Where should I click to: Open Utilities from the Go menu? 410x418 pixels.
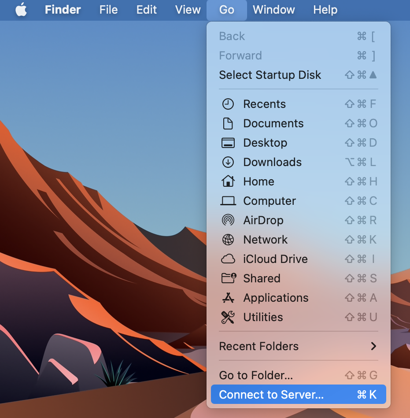pos(298,317)
